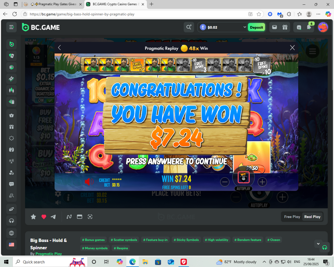Switch to Free Play mode
334x267 pixels.
click(x=292, y=217)
